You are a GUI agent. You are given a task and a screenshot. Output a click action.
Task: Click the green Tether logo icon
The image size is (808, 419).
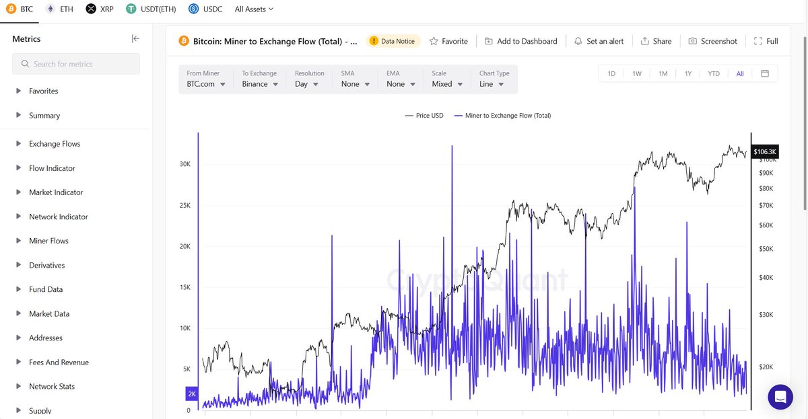pyautogui.click(x=132, y=9)
